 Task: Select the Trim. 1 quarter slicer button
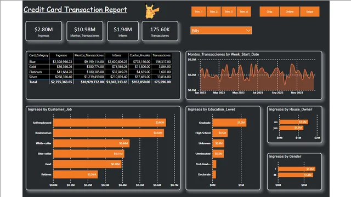tap(199, 11)
